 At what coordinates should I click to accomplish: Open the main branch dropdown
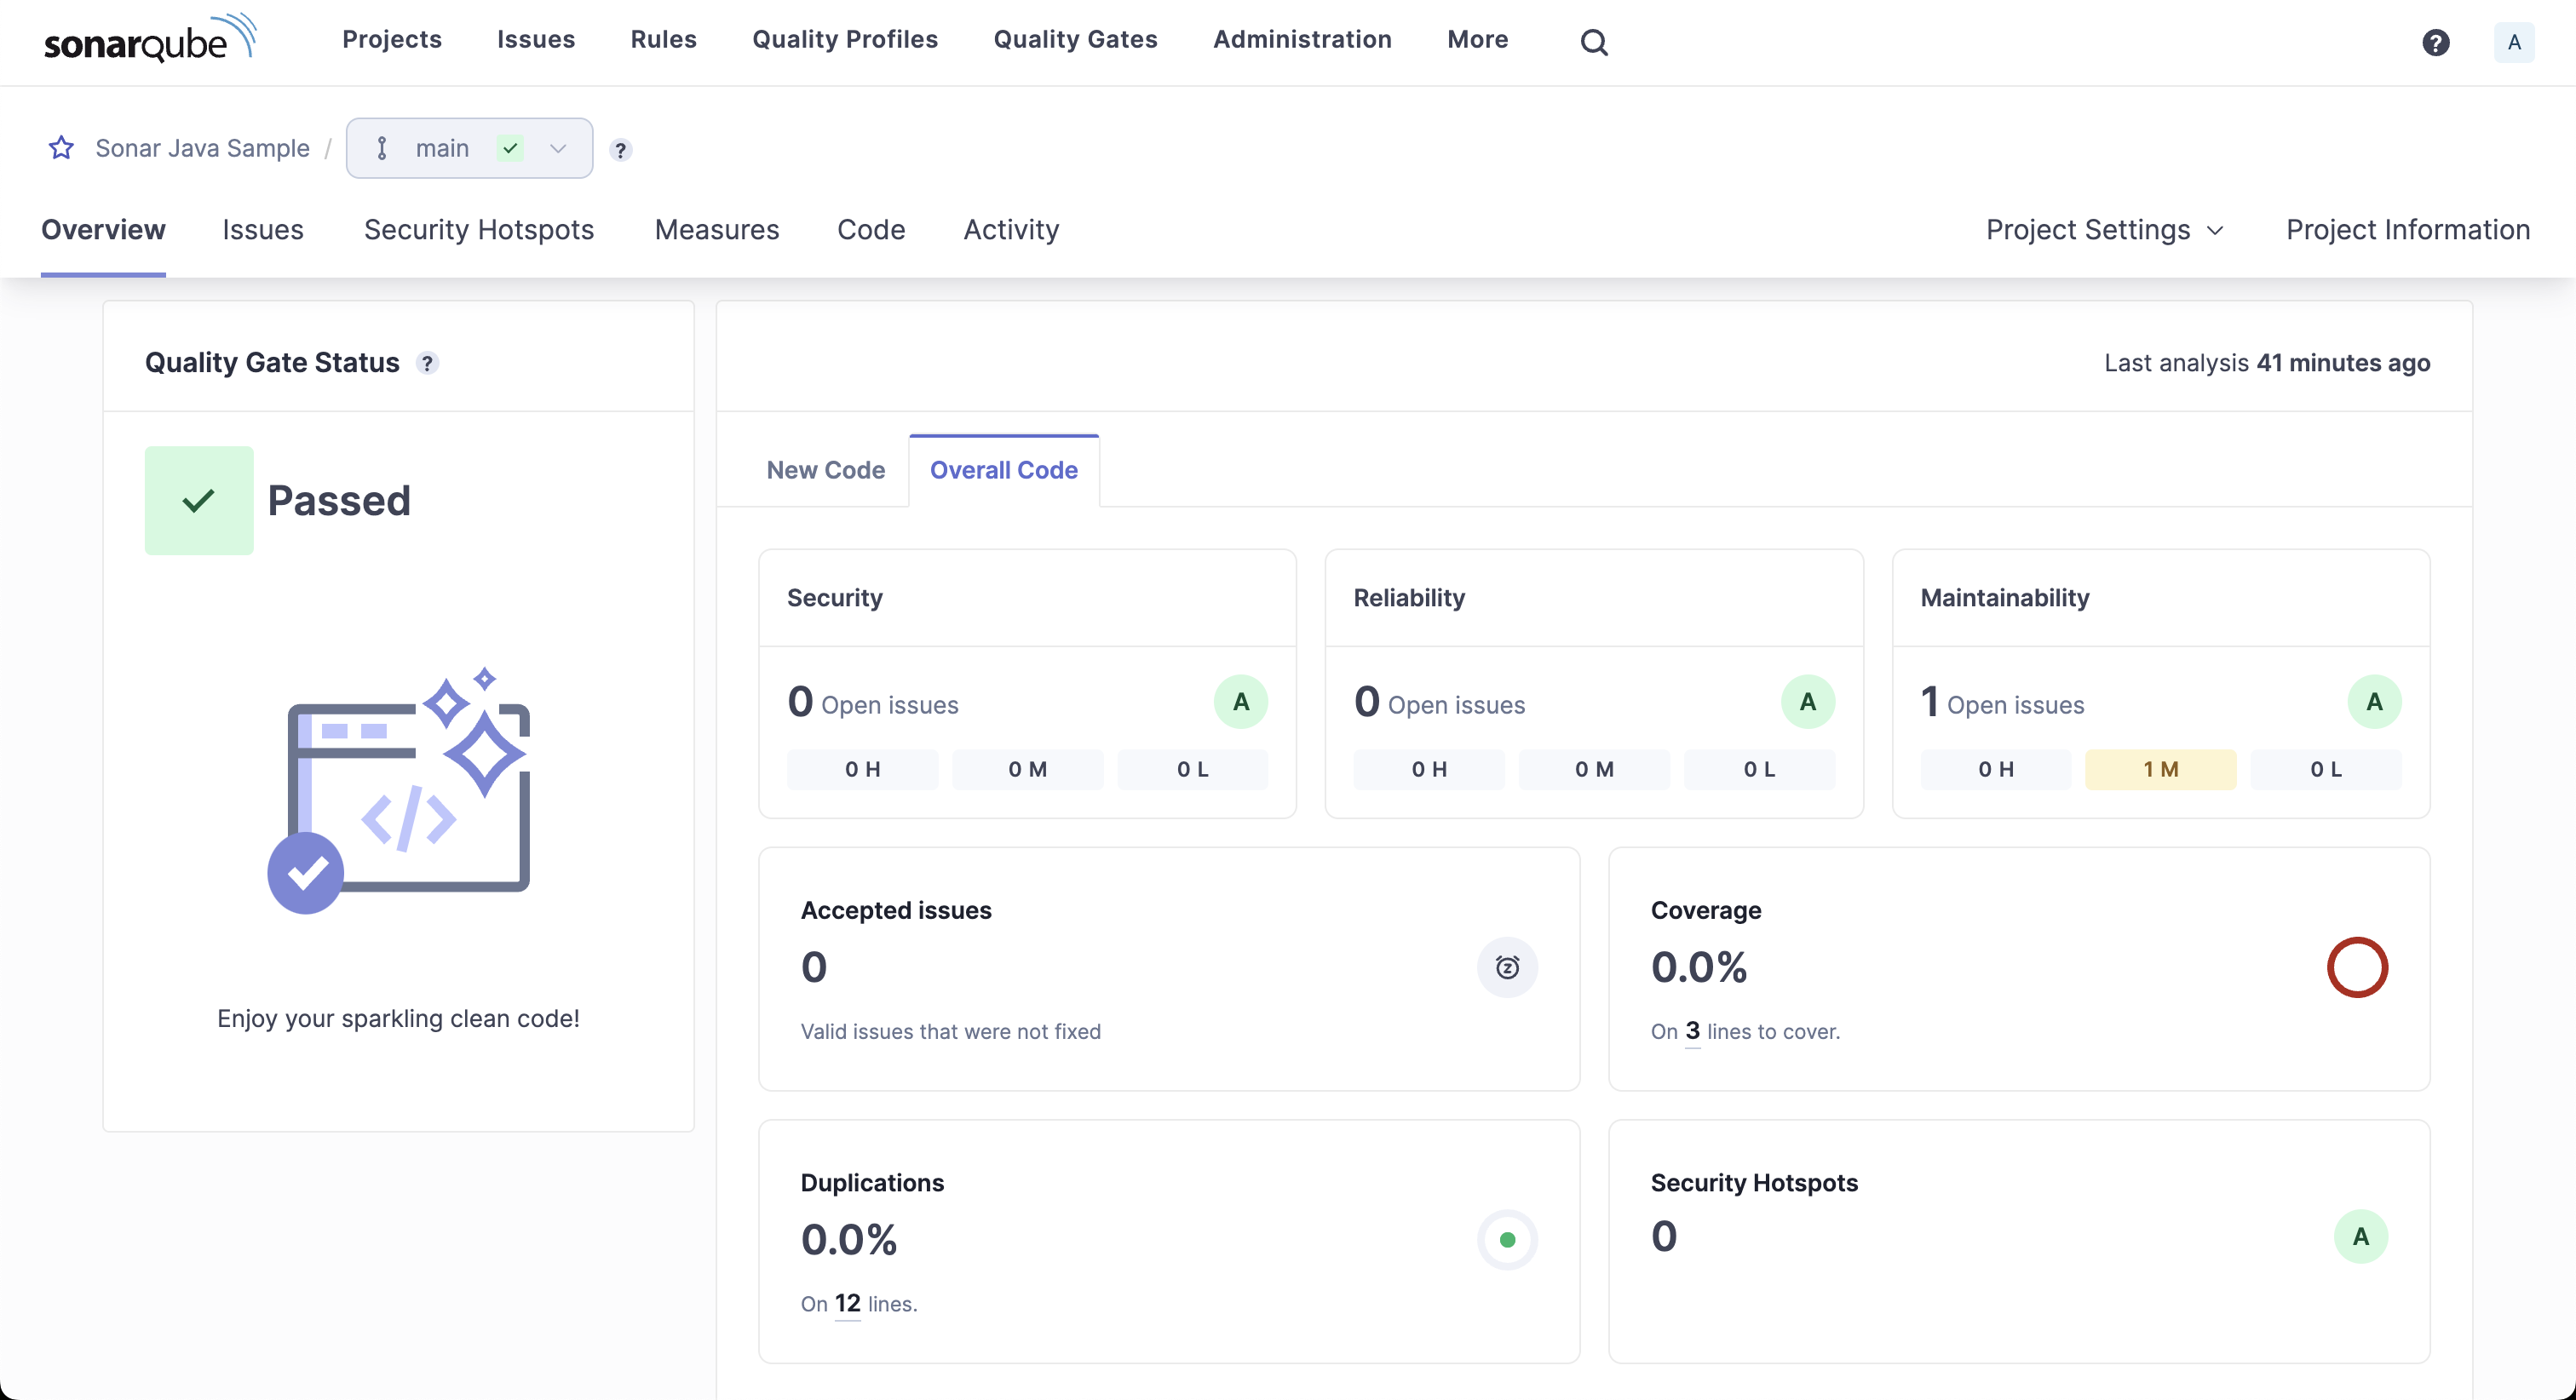tap(469, 148)
